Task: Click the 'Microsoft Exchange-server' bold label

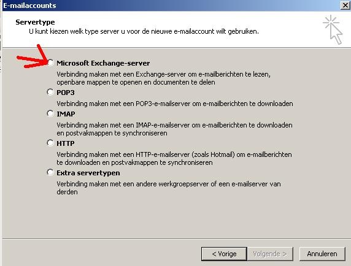Action: [103, 63]
